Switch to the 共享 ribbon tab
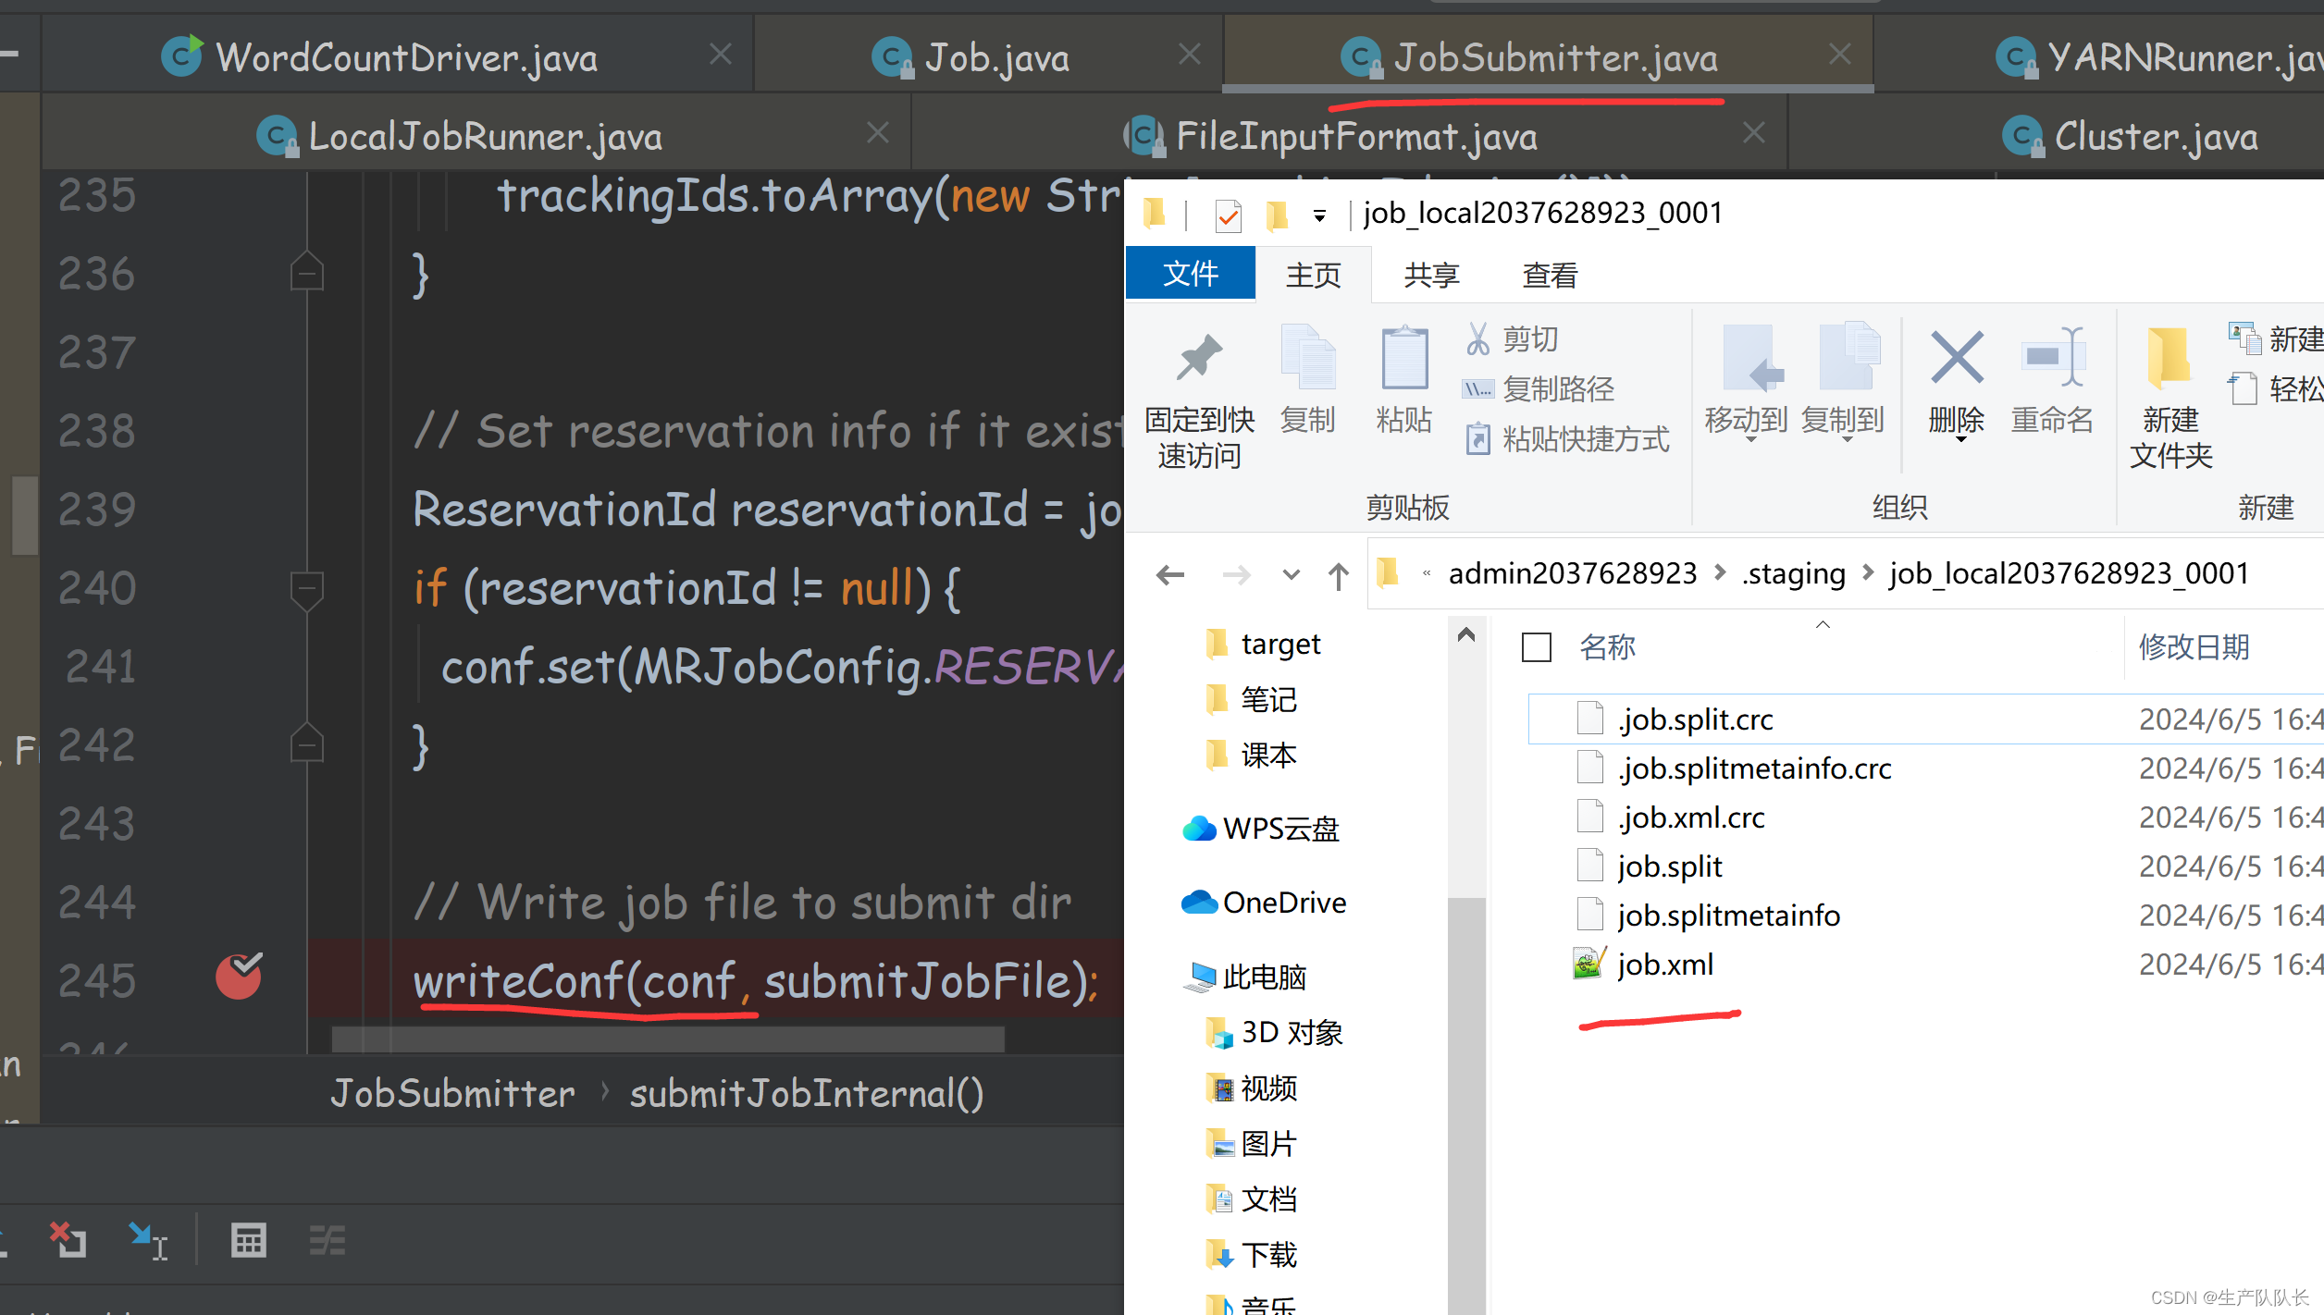 coord(1431,275)
